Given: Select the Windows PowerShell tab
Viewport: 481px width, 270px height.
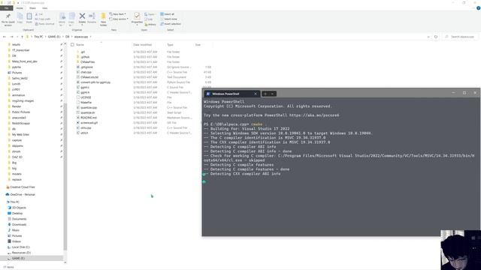Looking at the screenshot, I should coord(231,94).
